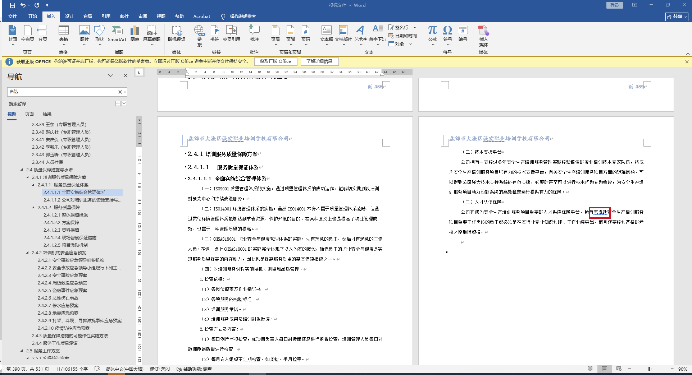Collapse the 2.5 服务工作方案 heading
The width and height of the screenshot is (692, 375).
pos(22,351)
